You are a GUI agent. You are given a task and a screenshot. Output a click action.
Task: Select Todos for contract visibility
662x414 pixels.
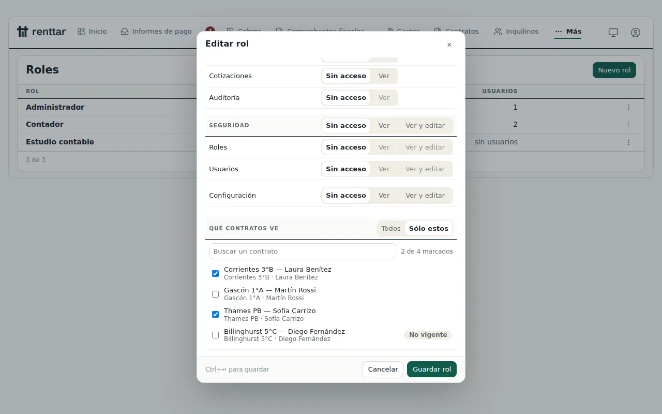coord(391,229)
